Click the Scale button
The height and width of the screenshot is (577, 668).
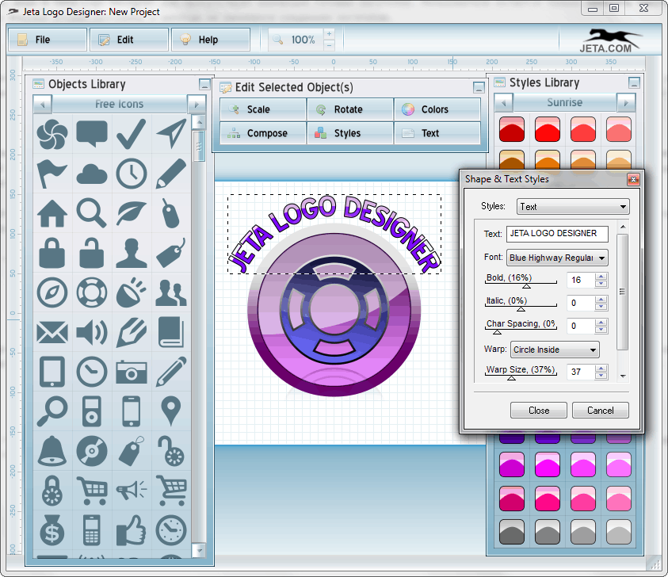click(263, 109)
